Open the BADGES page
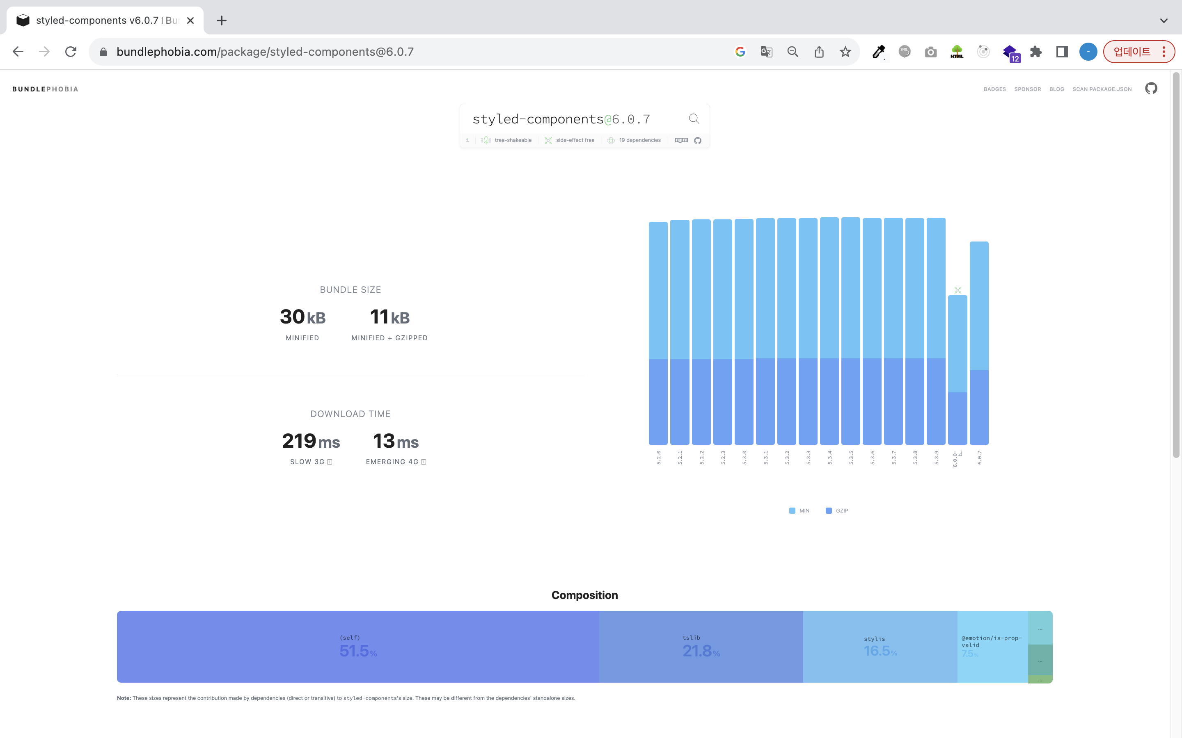The width and height of the screenshot is (1182, 738). point(994,89)
